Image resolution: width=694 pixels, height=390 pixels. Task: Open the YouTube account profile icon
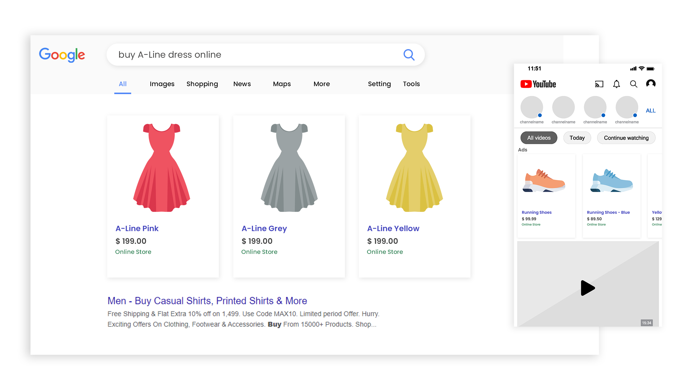coord(650,84)
